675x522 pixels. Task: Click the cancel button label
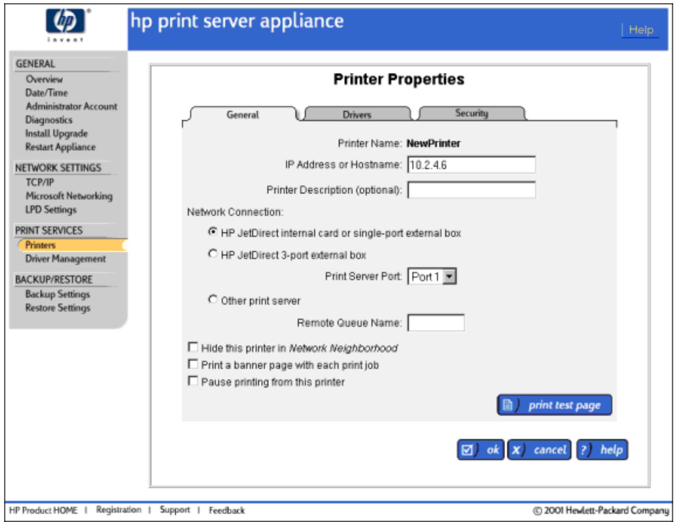pyautogui.click(x=550, y=450)
